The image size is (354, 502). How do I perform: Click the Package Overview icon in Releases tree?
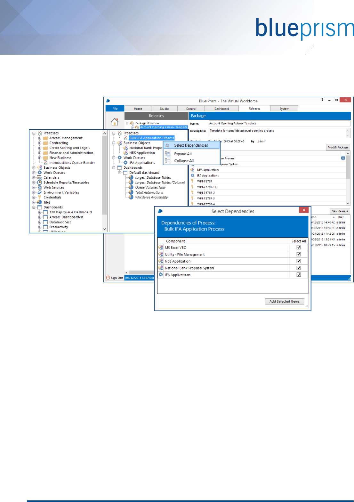click(x=132, y=123)
